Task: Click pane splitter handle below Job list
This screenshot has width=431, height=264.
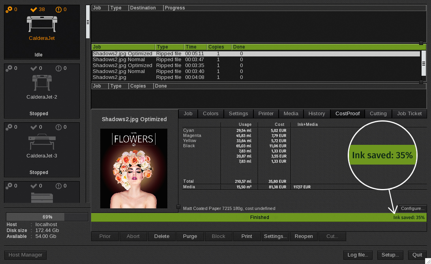Action: pos(421,82)
